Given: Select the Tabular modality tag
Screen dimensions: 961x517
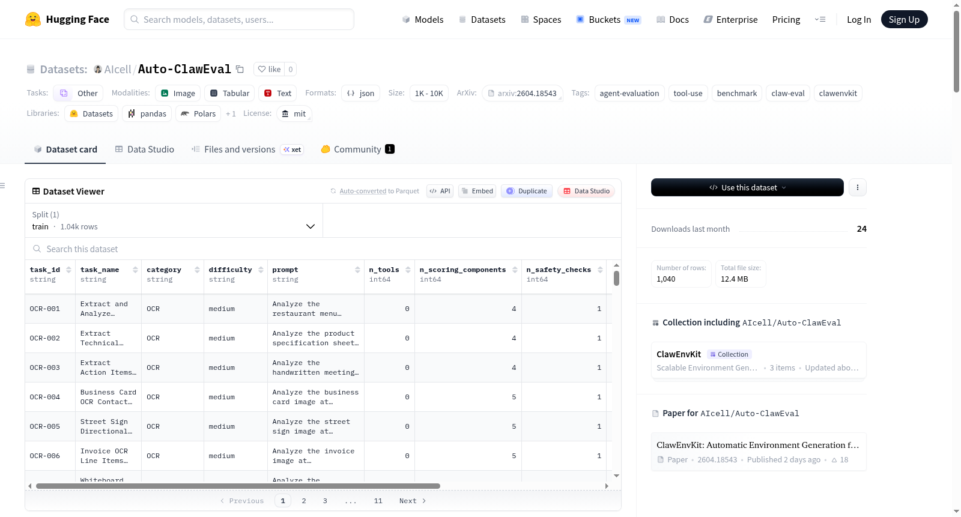Looking at the screenshot, I should coord(229,93).
